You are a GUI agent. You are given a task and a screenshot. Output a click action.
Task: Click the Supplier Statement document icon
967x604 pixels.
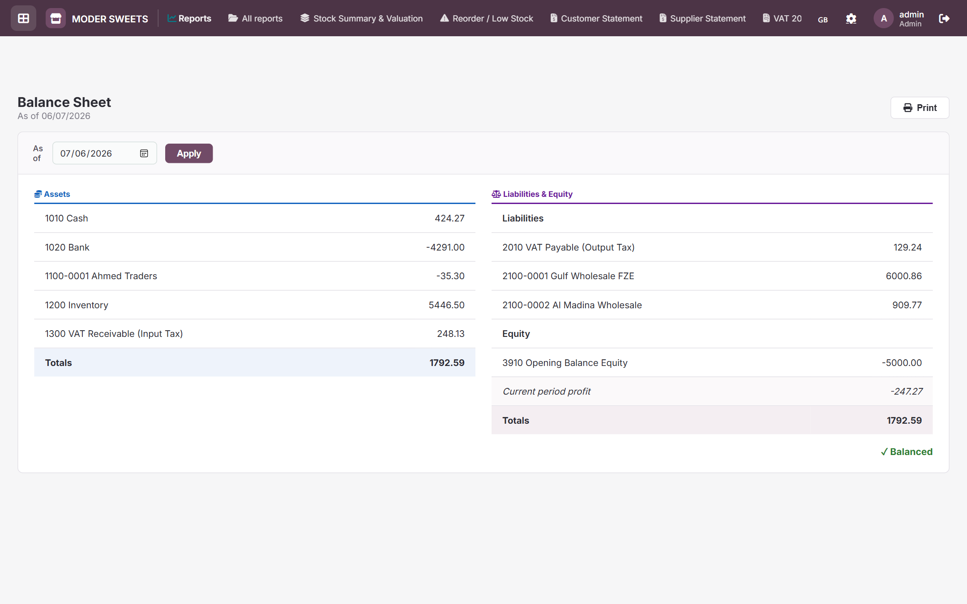663,18
